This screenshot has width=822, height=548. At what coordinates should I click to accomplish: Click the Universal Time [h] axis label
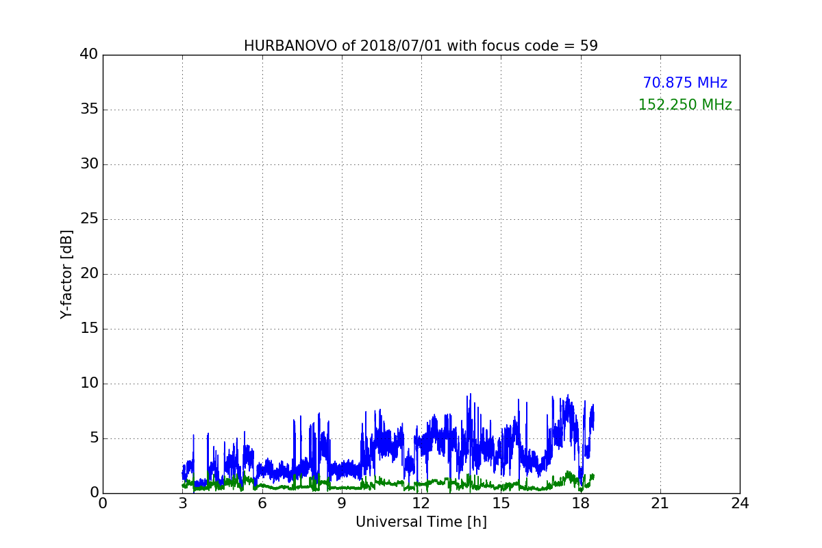click(x=421, y=522)
